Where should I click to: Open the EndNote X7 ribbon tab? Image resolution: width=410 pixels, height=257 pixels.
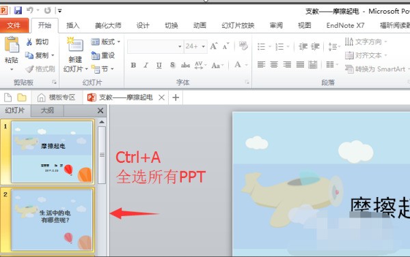point(345,25)
